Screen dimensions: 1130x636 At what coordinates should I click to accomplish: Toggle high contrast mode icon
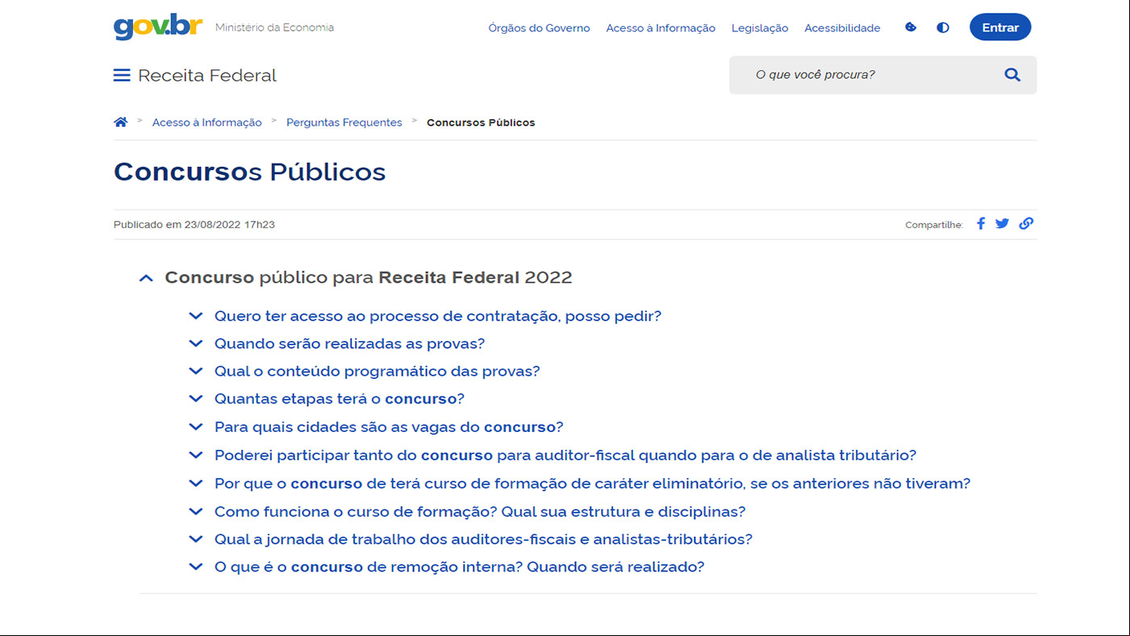(943, 27)
